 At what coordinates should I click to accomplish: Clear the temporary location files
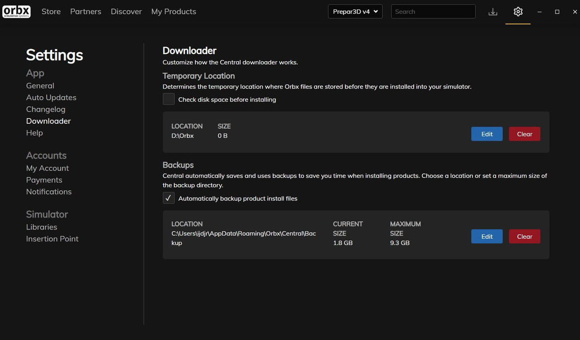click(x=525, y=134)
